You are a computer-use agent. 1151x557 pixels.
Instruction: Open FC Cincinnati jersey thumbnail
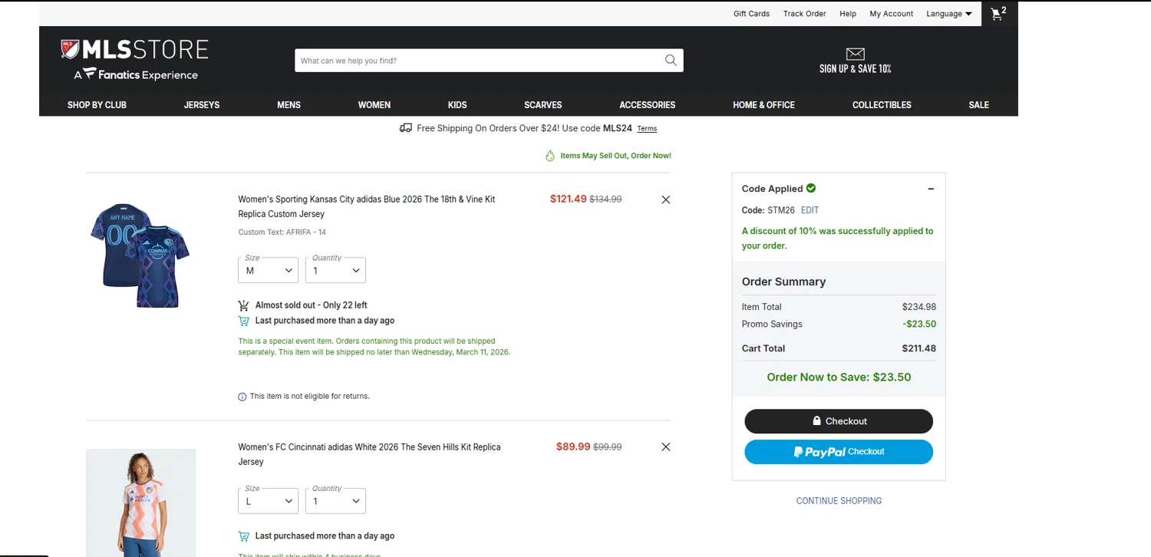pos(140,503)
